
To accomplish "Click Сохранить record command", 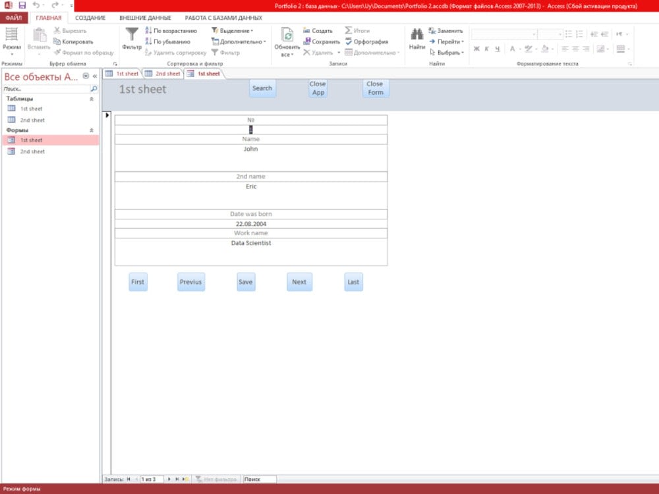I will (x=322, y=41).
